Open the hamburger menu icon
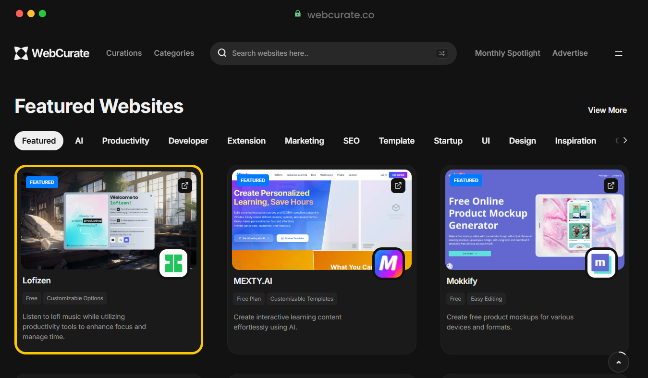This screenshot has width=648, height=378. pos(619,53)
